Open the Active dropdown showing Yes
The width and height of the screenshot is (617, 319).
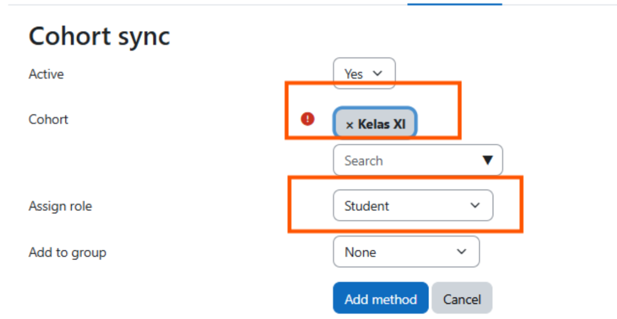[x=364, y=74]
